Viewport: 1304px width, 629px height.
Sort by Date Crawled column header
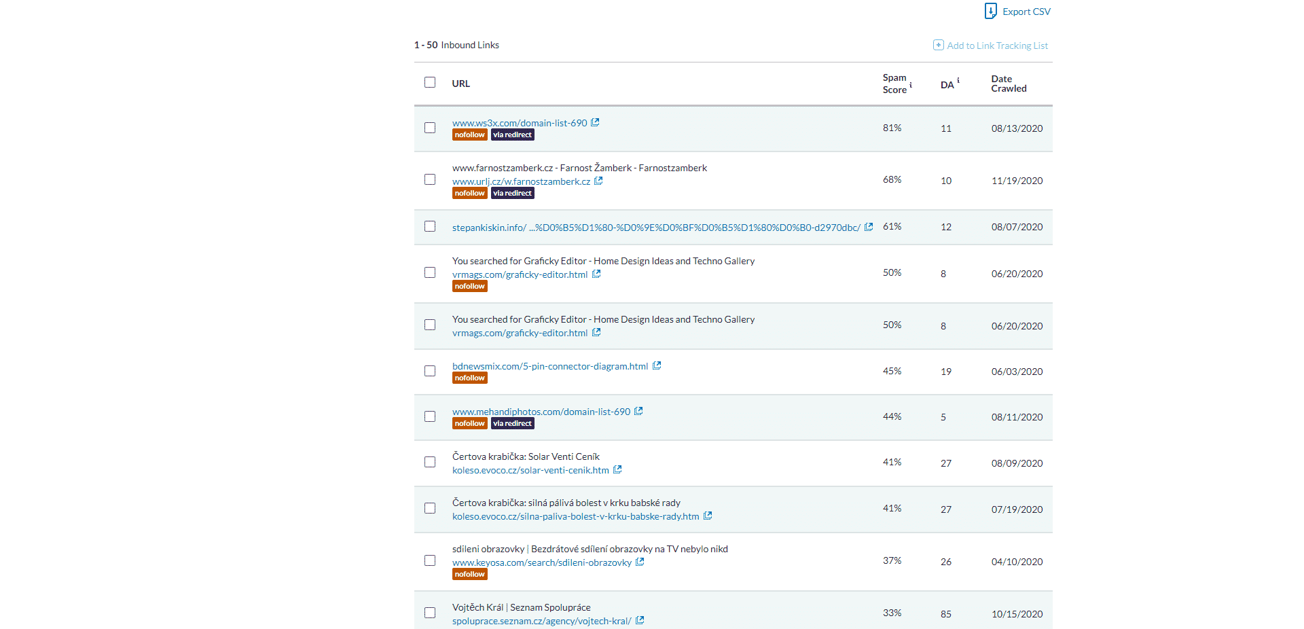pyautogui.click(x=1009, y=84)
